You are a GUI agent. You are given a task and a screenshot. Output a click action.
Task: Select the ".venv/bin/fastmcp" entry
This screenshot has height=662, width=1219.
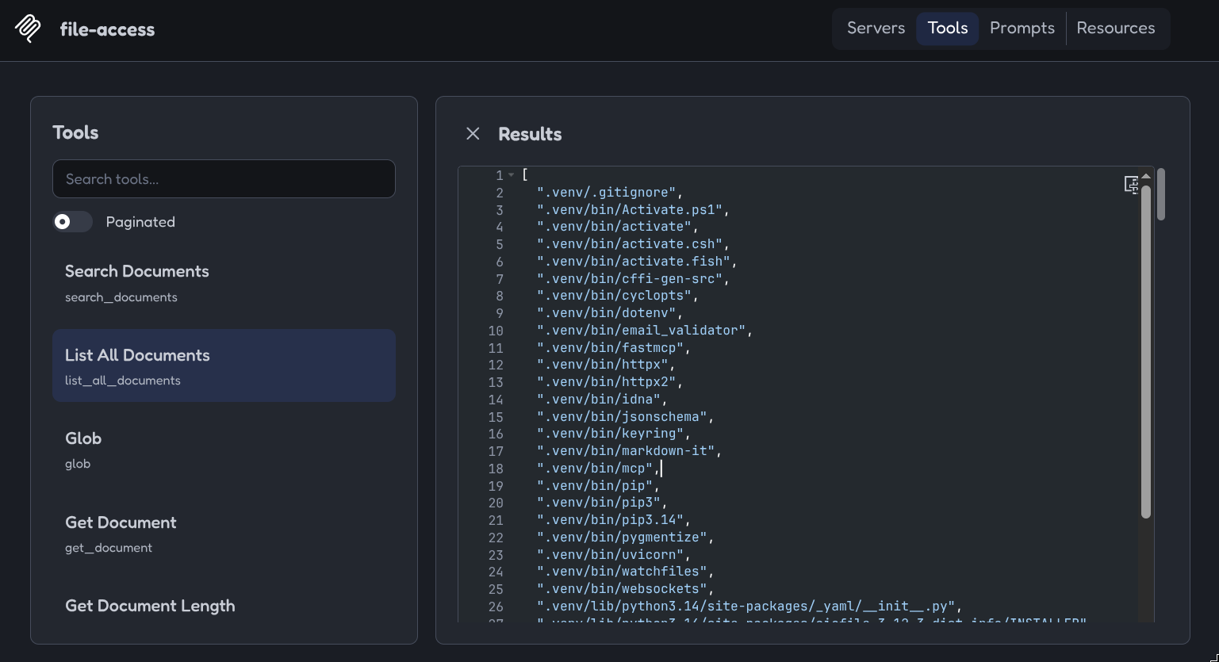tap(614, 348)
